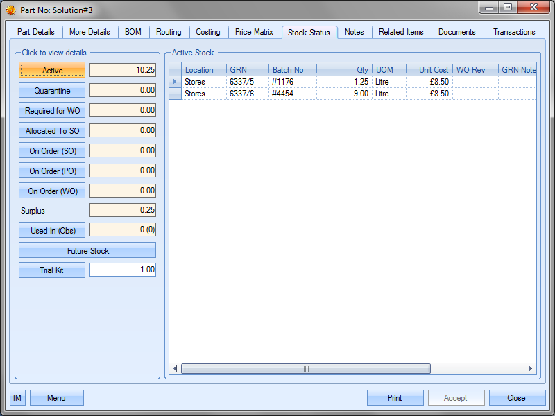Open the BOM tab

pos(133,32)
